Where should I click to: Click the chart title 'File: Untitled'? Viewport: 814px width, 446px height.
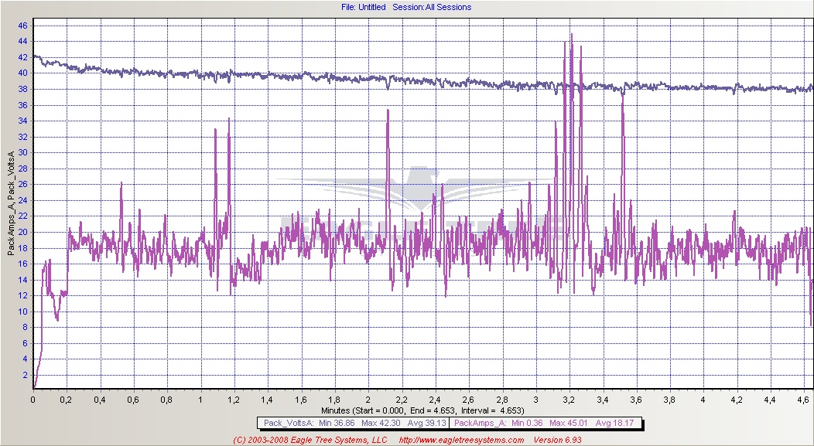pyautogui.click(x=363, y=7)
